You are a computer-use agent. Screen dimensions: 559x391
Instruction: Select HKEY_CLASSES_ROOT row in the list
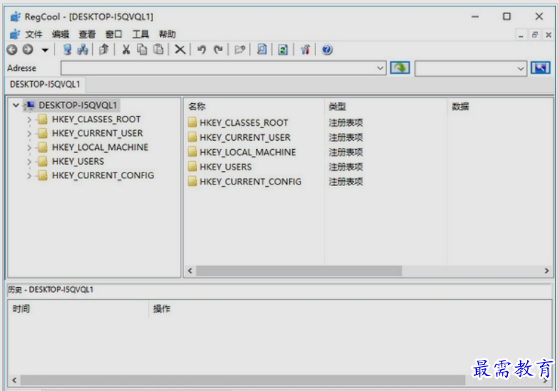point(244,123)
